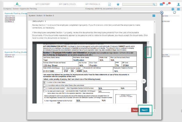
Task: Click the PDF fit-to-page round button
Action: [143, 81]
